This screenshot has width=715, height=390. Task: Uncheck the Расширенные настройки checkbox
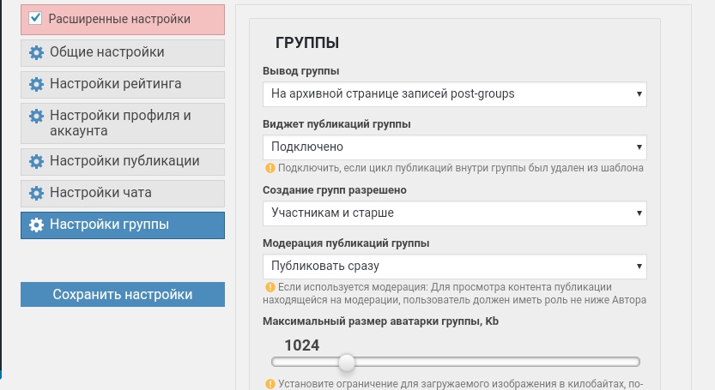click(x=35, y=18)
